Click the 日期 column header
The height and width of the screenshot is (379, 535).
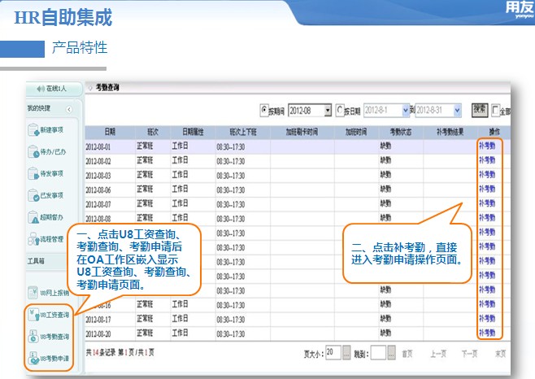[110, 132]
